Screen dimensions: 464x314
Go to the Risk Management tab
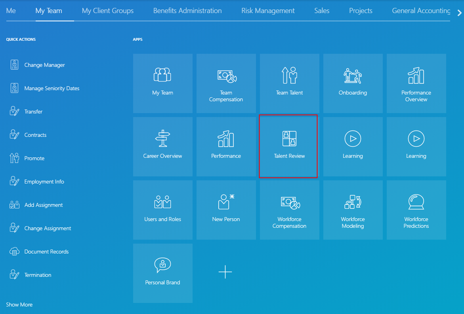(268, 11)
